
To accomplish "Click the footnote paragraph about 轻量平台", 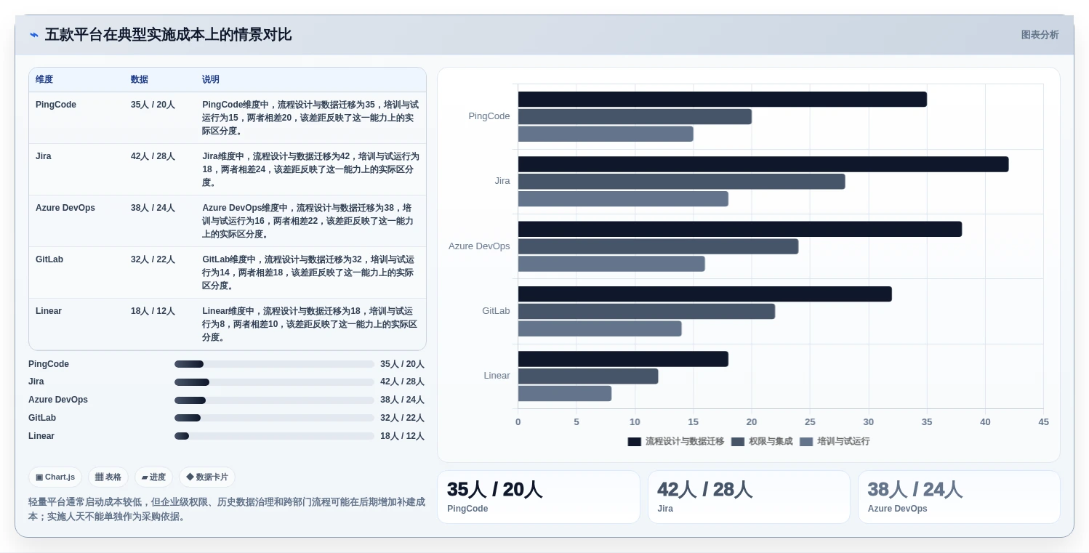I will [227, 509].
